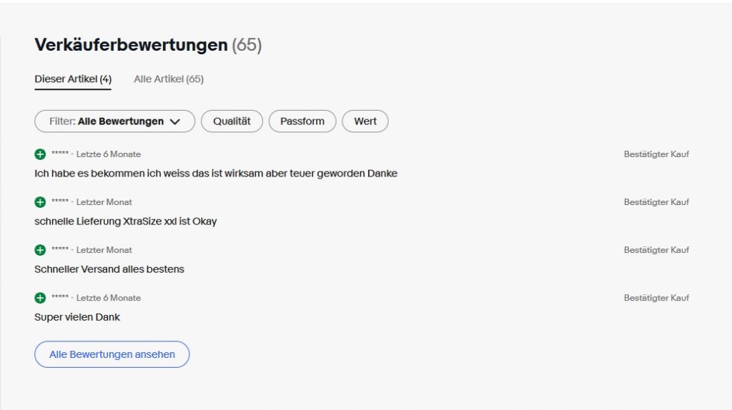Open the 'Alle Bewertungen' filter dropdown

tap(115, 121)
